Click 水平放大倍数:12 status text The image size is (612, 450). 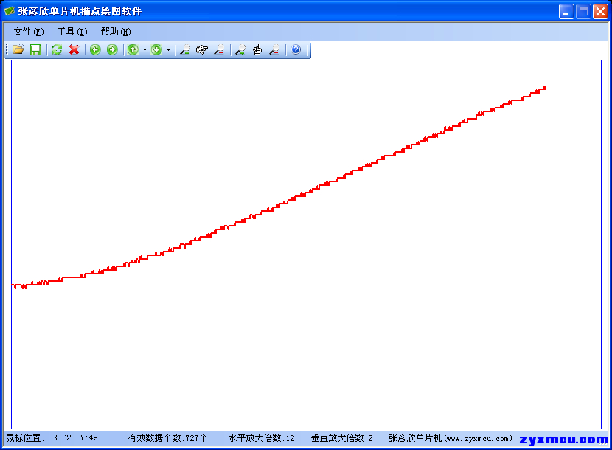(262, 438)
